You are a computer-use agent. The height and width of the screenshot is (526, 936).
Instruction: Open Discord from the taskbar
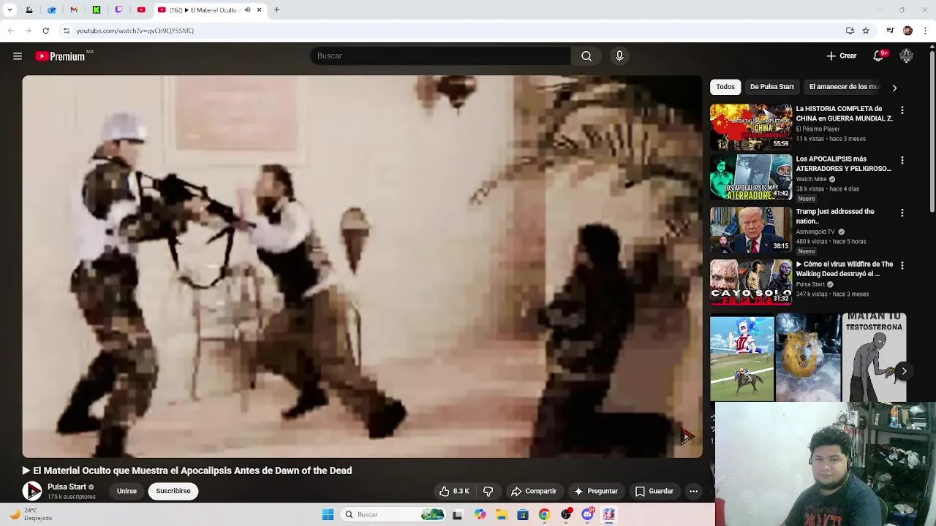point(587,514)
